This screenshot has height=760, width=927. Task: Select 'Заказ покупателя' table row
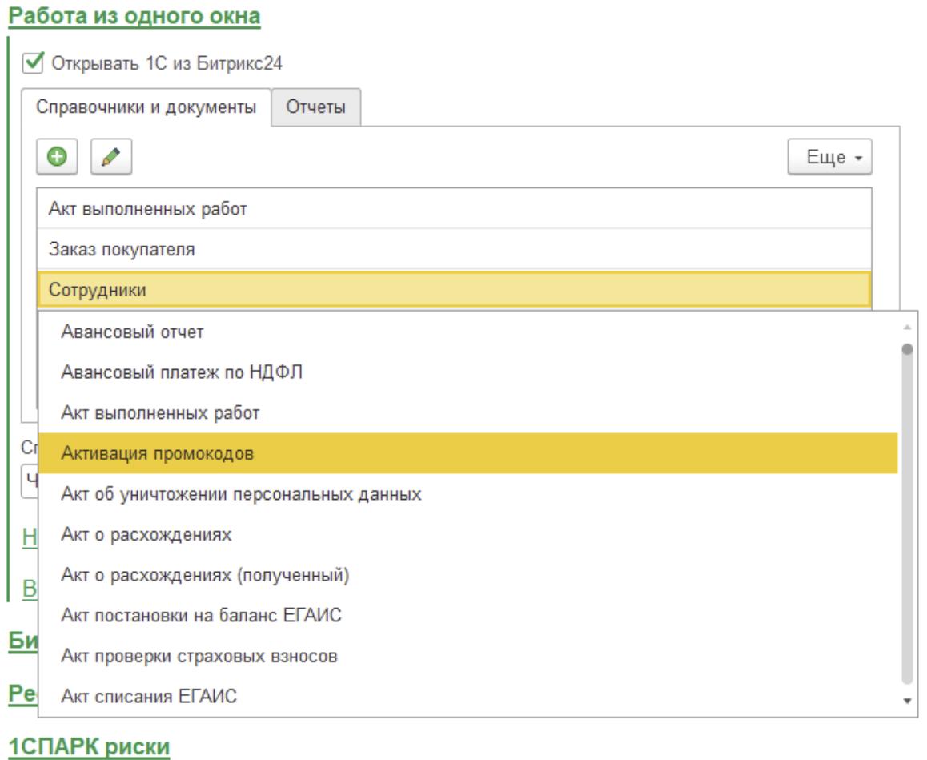[453, 249]
